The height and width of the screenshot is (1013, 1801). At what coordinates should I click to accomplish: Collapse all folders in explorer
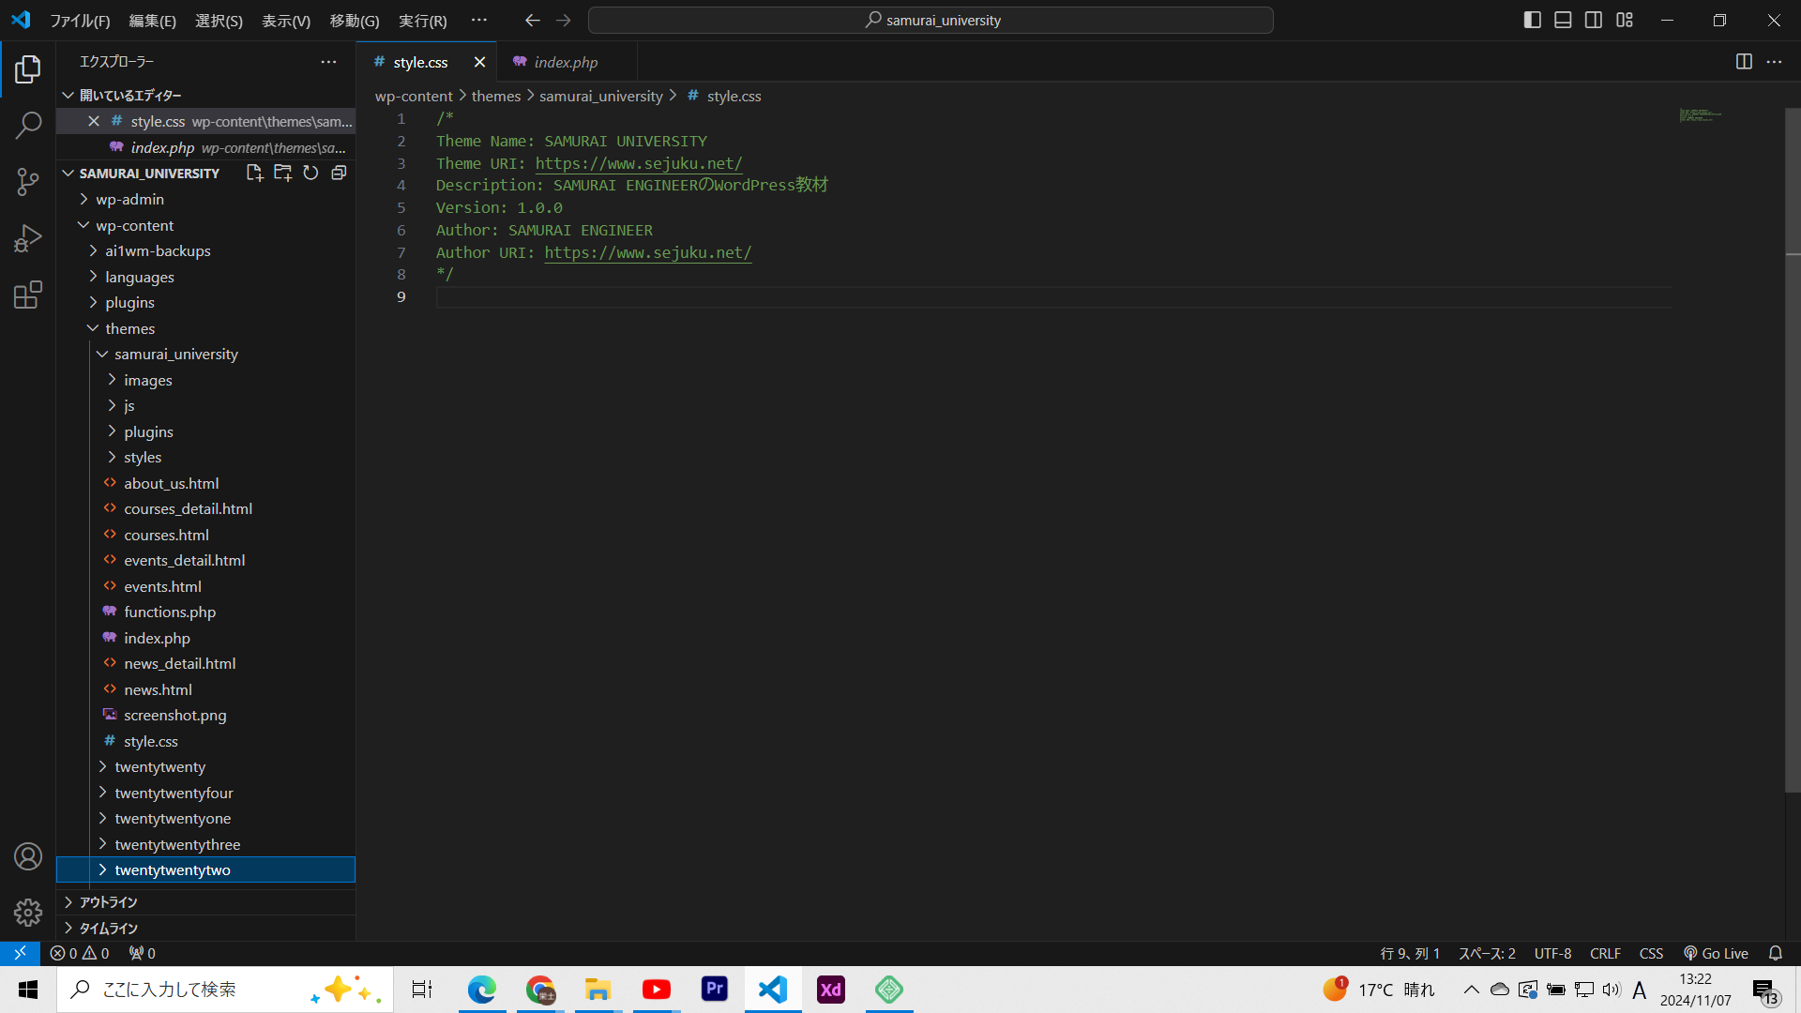tap(339, 173)
